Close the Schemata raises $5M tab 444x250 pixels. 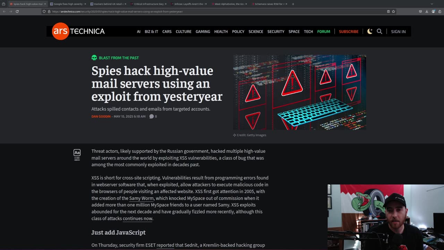(286, 4)
